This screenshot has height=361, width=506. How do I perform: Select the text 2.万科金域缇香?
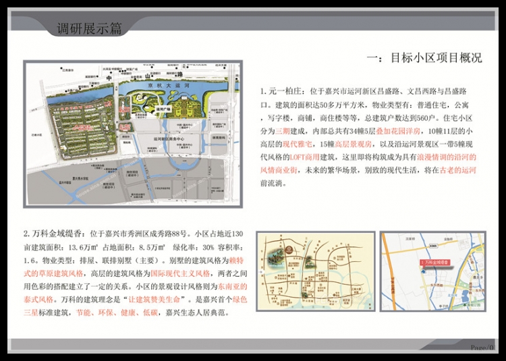click(53, 233)
